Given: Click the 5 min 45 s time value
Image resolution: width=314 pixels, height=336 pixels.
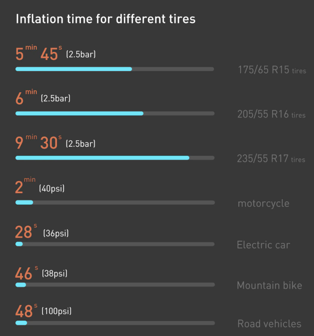Looking at the screenshot, I should pos(39,53).
